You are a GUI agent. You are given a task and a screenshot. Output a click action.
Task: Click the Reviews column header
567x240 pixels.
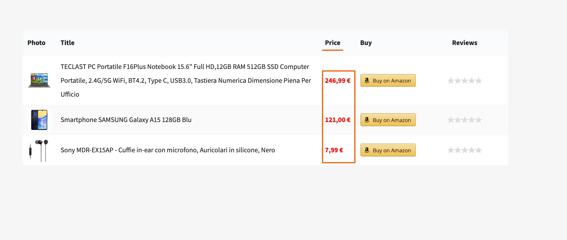(464, 43)
